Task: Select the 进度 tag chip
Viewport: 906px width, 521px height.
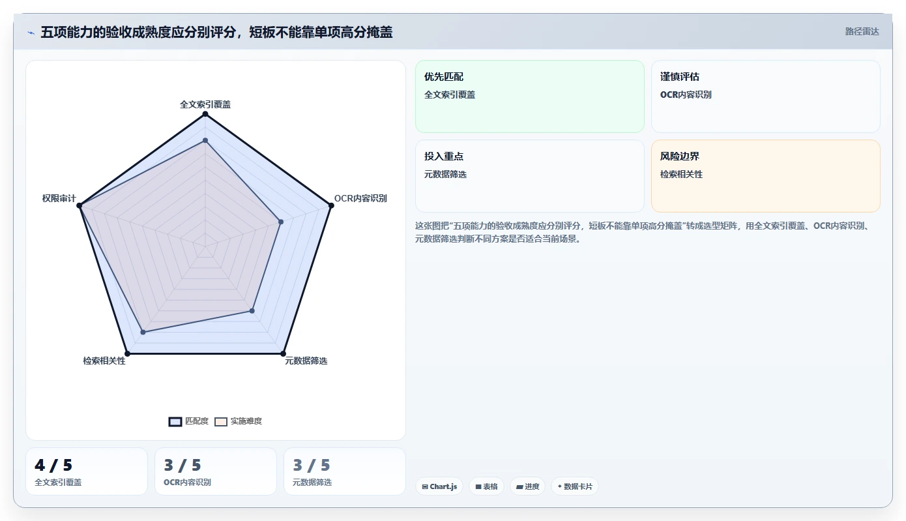Action: tap(527, 486)
